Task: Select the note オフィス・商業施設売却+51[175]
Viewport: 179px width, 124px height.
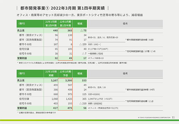Action: [x=103, y=108]
